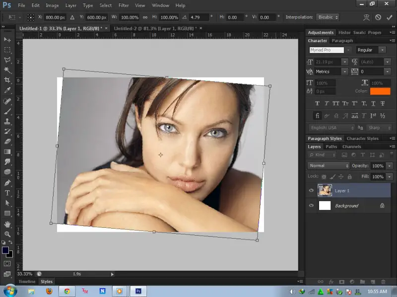Open the English: USA language dropdown
This screenshot has width=397, height=297.
click(x=332, y=128)
